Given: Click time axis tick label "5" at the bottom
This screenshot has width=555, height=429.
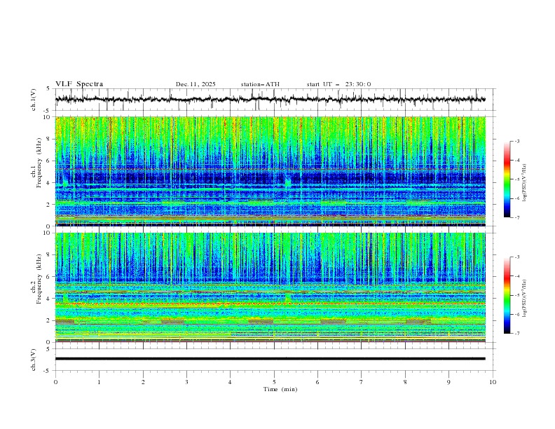Looking at the screenshot, I should [x=274, y=382].
